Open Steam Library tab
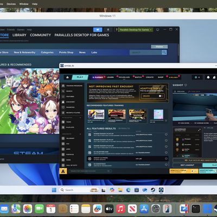This screenshot has height=217, width=217. point(20,35)
